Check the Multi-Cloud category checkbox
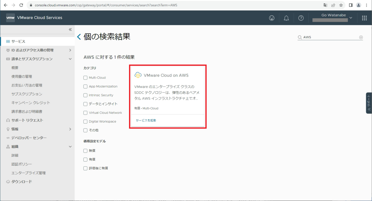This screenshot has height=201, width=372. (x=85, y=78)
